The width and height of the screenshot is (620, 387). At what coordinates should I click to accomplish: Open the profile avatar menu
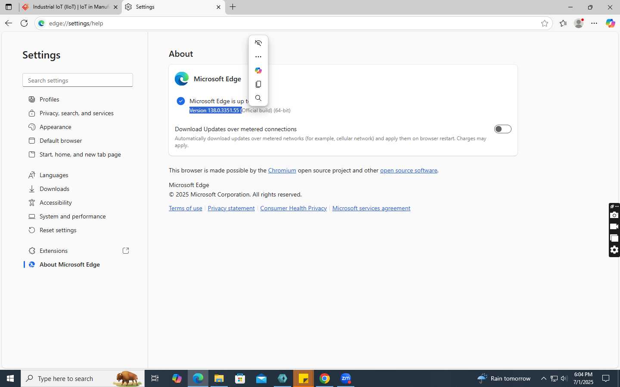click(x=579, y=23)
